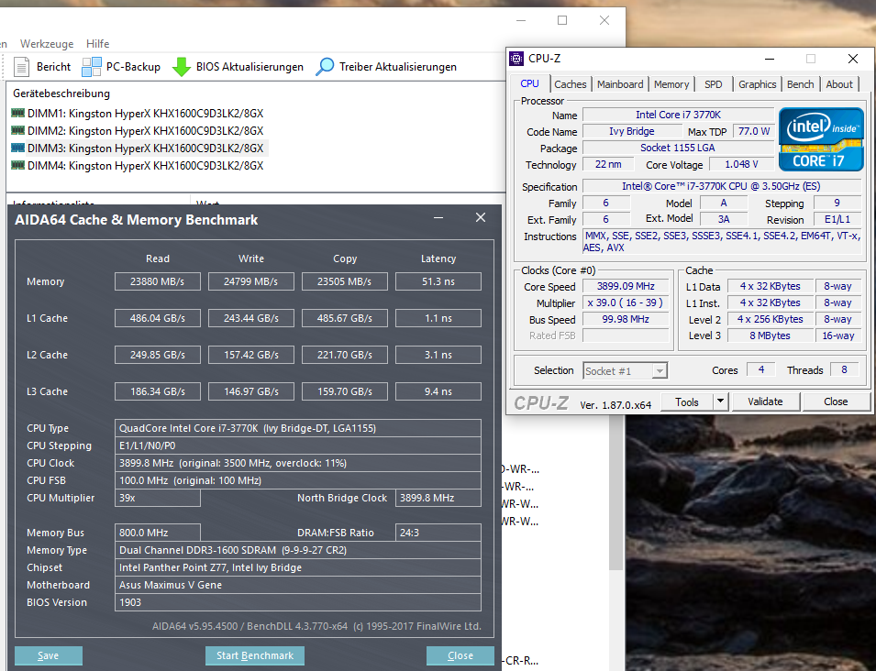Open the About tab in CPU-Z
Image resolution: width=876 pixels, height=671 pixels.
(839, 84)
